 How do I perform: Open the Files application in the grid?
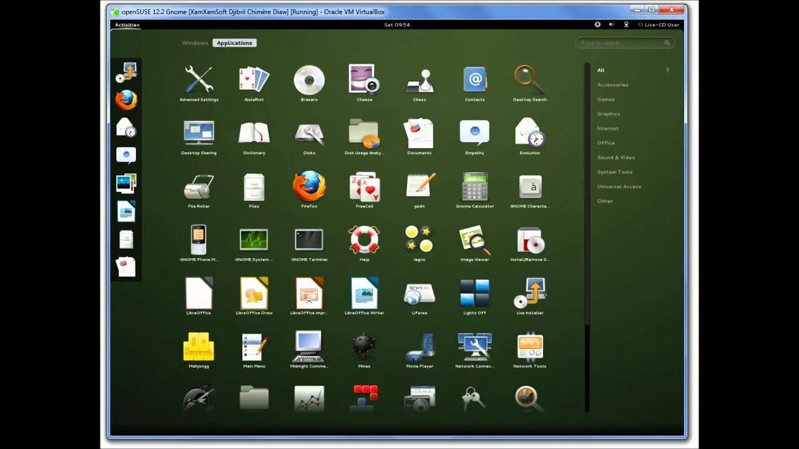point(254,190)
